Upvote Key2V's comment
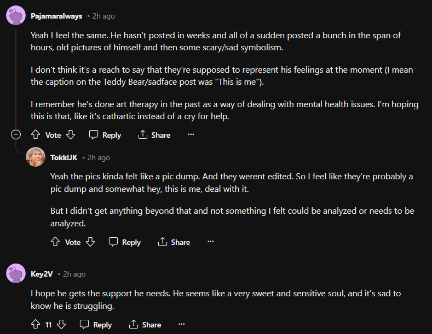Screen dimensions: 432x334 [36, 325]
